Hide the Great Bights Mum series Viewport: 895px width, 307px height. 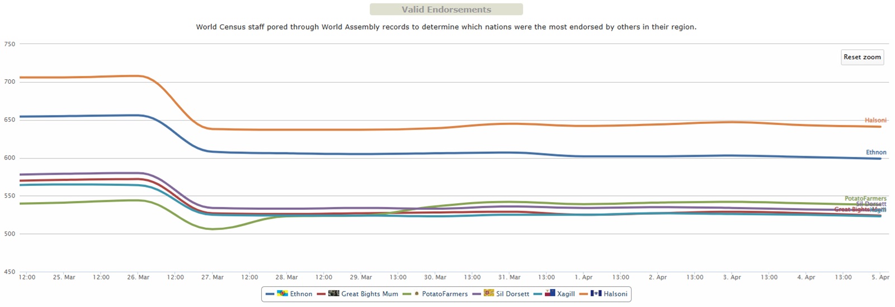click(x=369, y=294)
